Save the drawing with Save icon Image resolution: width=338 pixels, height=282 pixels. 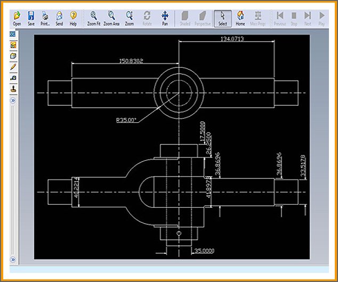click(31, 19)
